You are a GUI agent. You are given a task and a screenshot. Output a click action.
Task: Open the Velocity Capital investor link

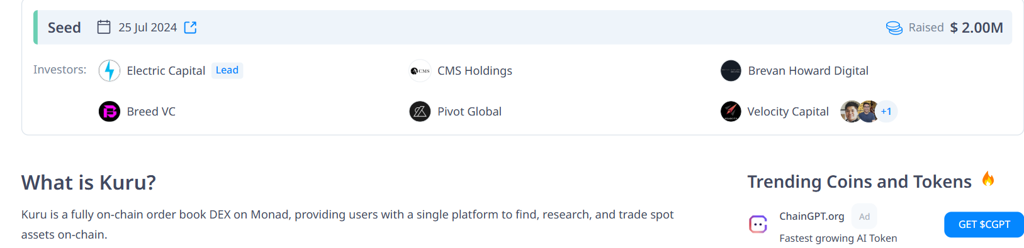[788, 111]
